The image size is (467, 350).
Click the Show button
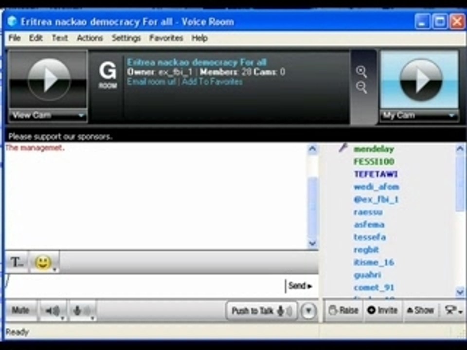click(420, 311)
